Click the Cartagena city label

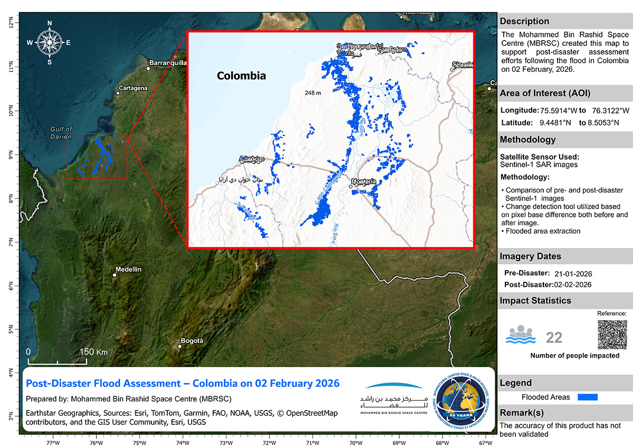click(133, 88)
